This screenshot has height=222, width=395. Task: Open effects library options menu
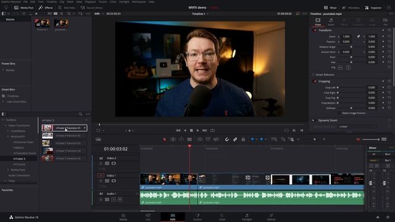(x=88, y=114)
